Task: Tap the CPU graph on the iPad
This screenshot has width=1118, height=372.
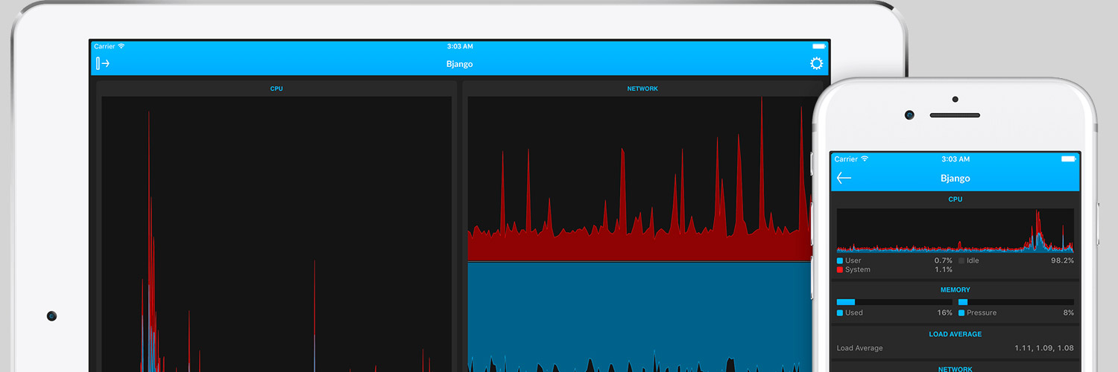Action: (277, 234)
